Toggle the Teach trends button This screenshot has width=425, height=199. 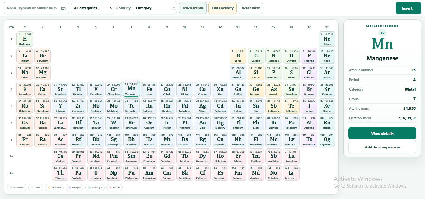click(x=193, y=8)
